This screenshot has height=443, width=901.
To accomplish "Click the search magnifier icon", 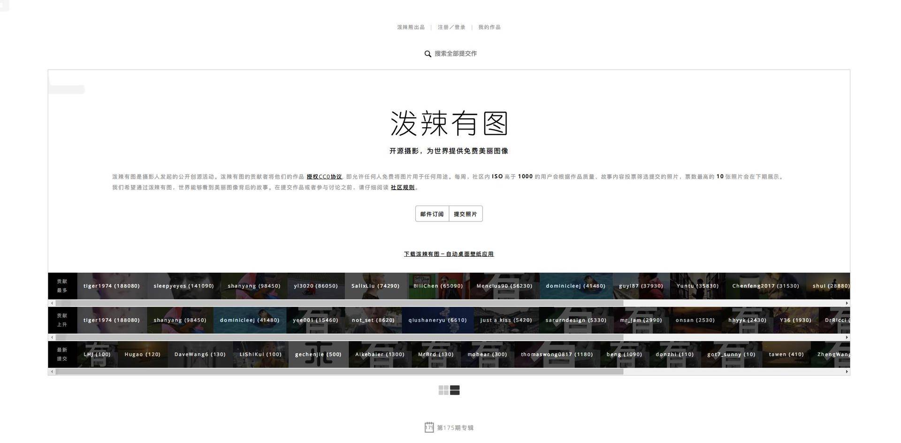I will coord(428,53).
